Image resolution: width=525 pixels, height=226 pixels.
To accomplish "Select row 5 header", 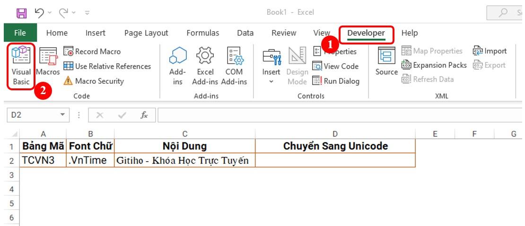I will point(12,204).
